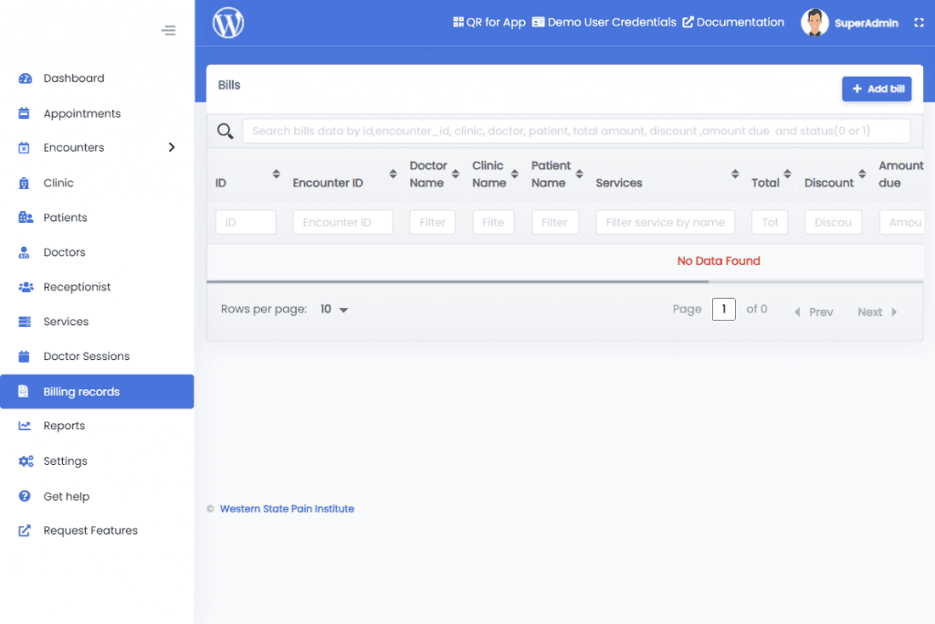Collapse sidebar with hamburger menu icon
935x624 pixels.
pyautogui.click(x=169, y=30)
